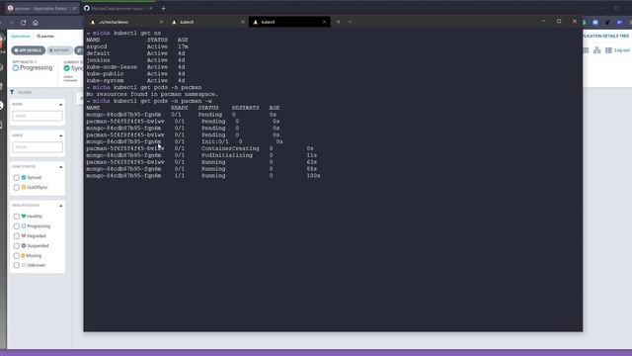Click the black extension icon in browser toolbar

click(x=607, y=23)
